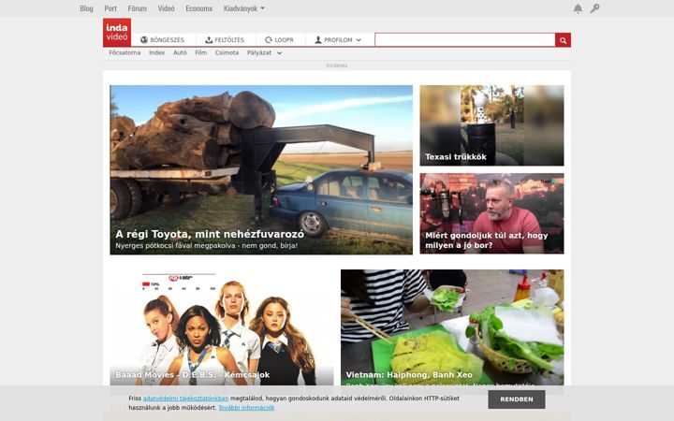The image size is (674, 421).
Task: Open the jó bor video thumbnail
Action: [491, 213]
